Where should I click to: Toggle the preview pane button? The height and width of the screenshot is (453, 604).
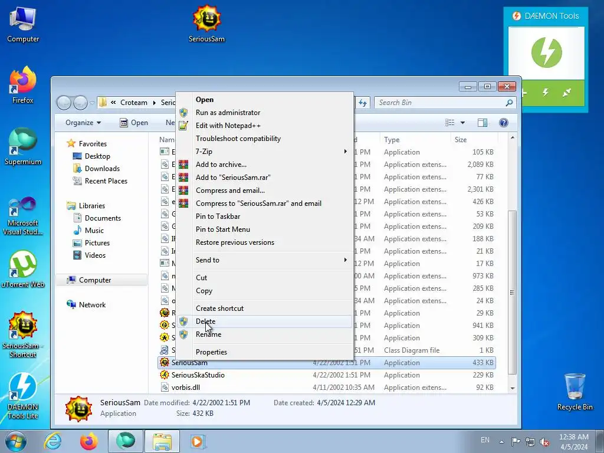pos(482,123)
